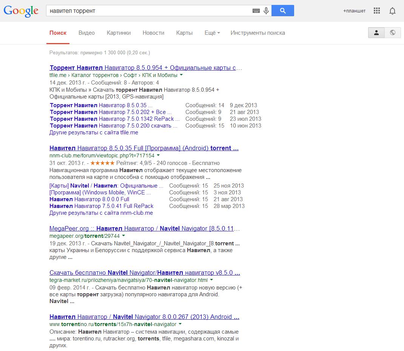Switch to the Видео tab
Screen dimensions: 404x351
(x=86, y=33)
